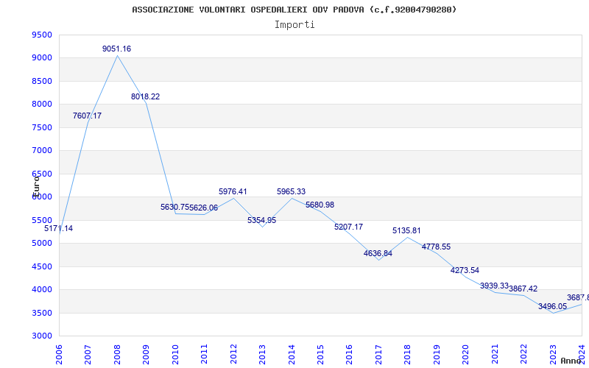Viewport: 589px width, 368px height.
Task: Select the 9051.16 data label
Action: tap(117, 49)
